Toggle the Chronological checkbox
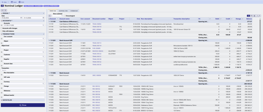Screen dimensions: 263x112 coord(65,16)
